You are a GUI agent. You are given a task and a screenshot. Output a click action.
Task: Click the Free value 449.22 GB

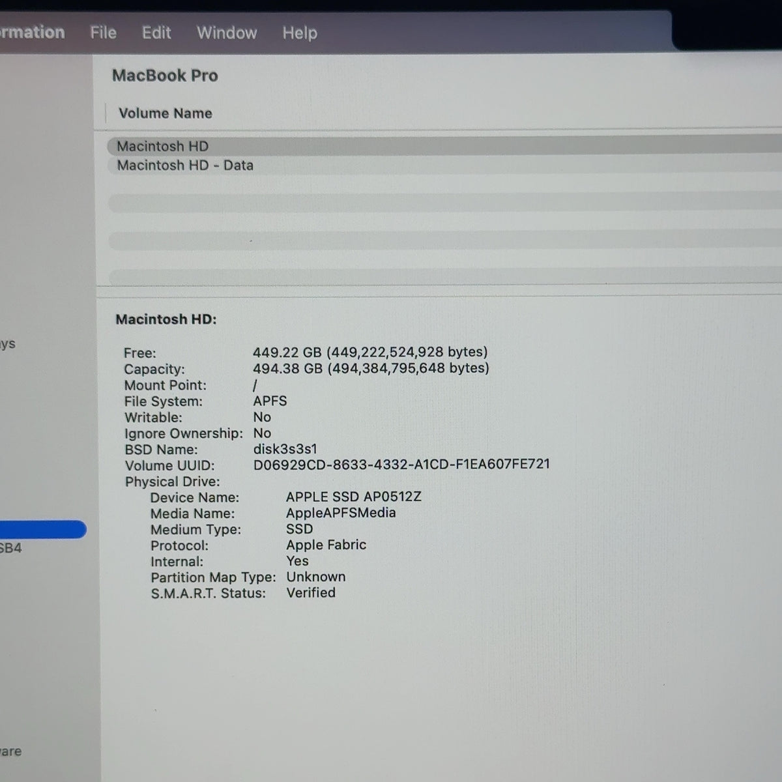(x=370, y=352)
